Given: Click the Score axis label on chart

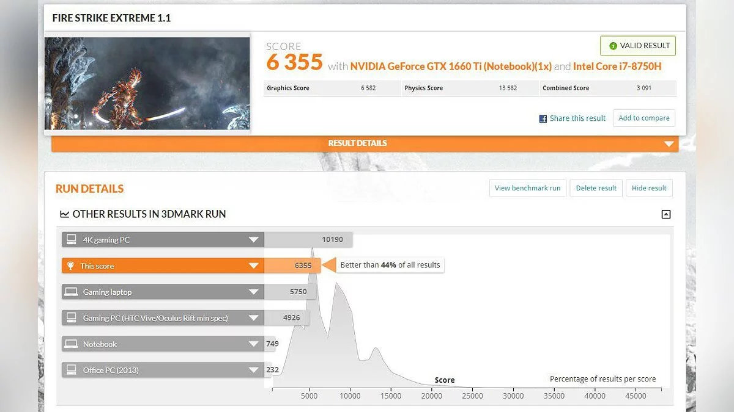Looking at the screenshot, I should click(x=445, y=380).
